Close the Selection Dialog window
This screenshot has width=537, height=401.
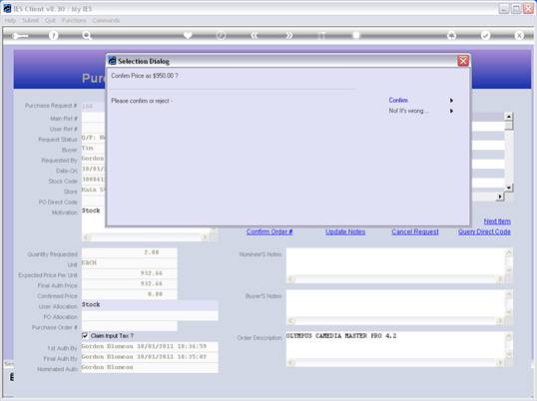[463, 61]
